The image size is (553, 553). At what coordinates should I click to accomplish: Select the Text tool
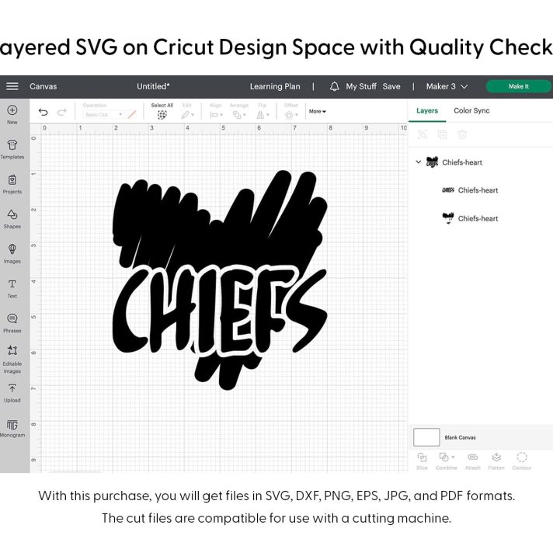(x=12, y=289)
